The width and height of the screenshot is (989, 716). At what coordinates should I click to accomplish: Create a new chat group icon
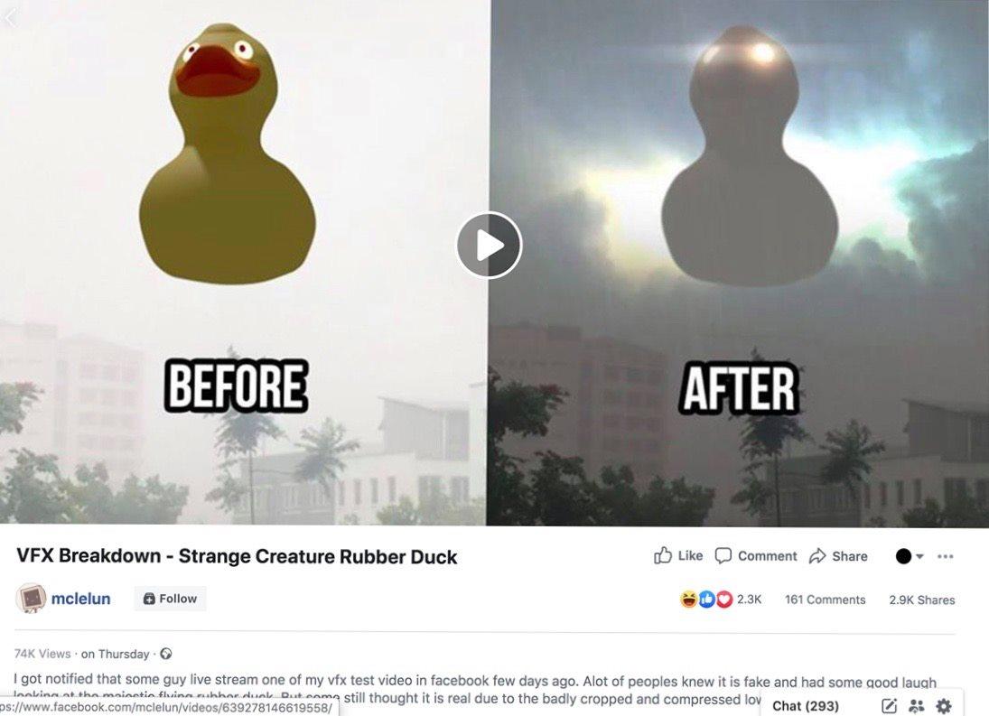tap(917, 706)
